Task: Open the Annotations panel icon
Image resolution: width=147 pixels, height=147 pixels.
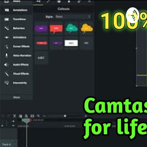Action: (x=7, y=10)
